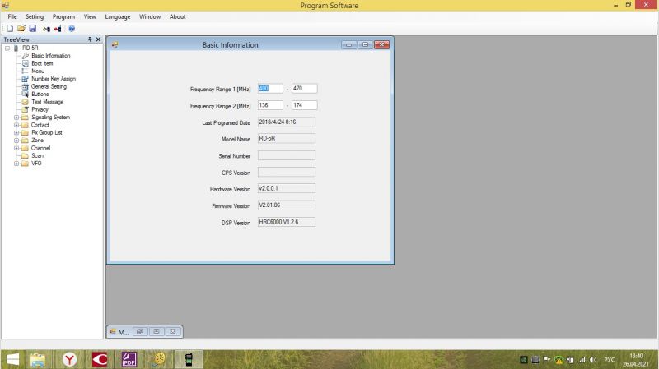
Task: Select the Scan folder in the tree
Action: [x=37, y=155]
